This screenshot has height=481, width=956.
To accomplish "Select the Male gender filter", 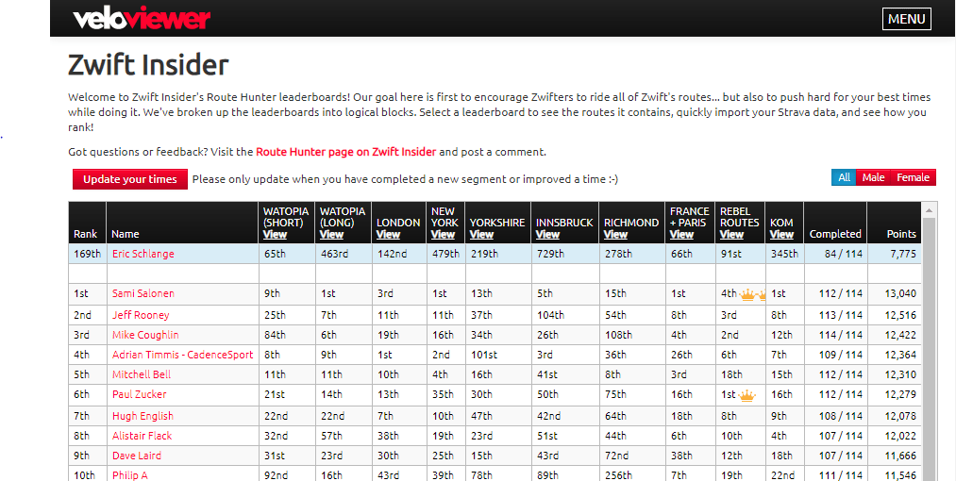I will 873,177.
